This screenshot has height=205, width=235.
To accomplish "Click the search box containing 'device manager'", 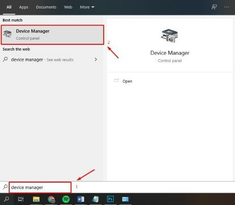I will point(40,187).
